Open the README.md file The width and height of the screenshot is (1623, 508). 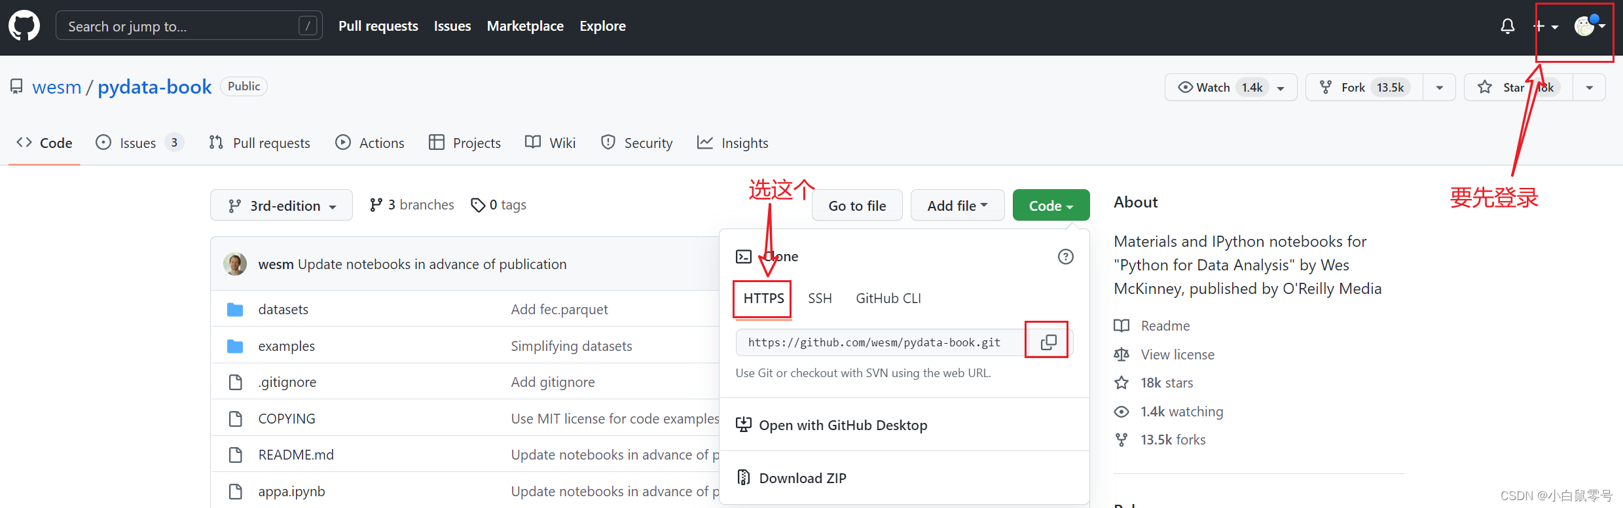296,455
